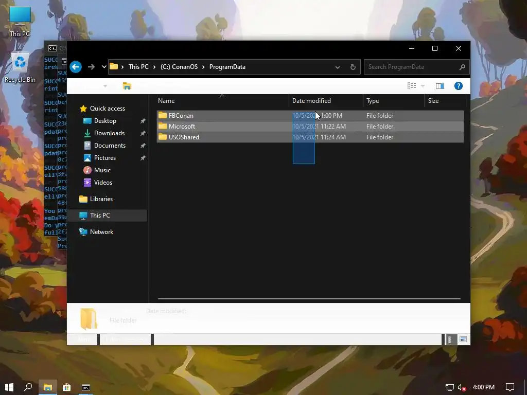Select the FBConan folder
This screenshot has height=395, width=527.
(x=310, y=116)
